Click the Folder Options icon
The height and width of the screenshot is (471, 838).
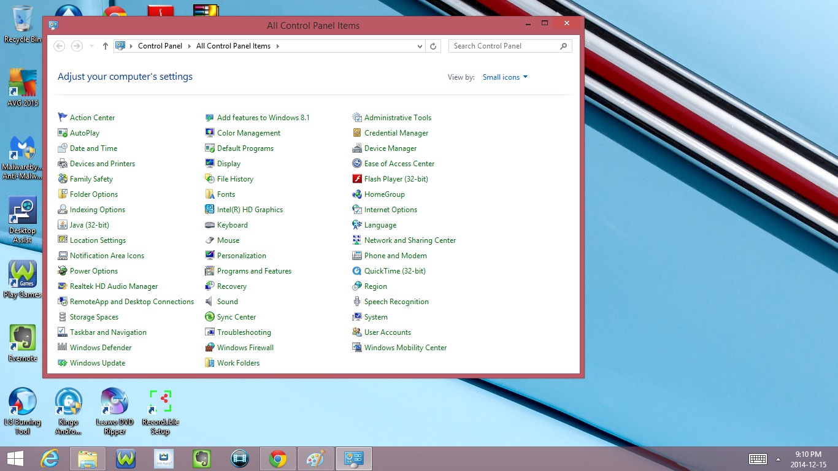(63, 194)
